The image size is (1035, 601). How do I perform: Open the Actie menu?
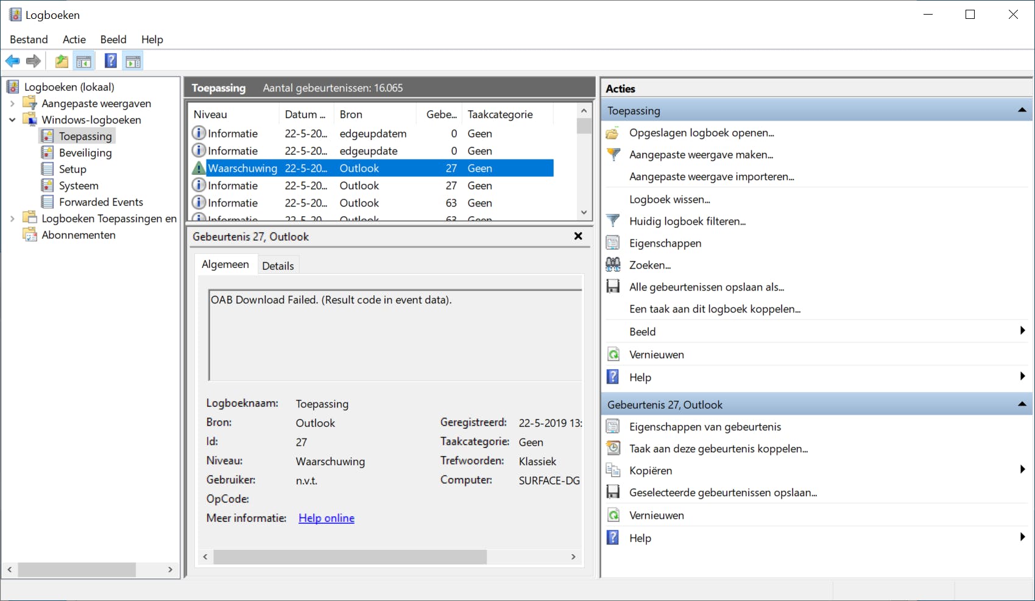pos(74,40)
